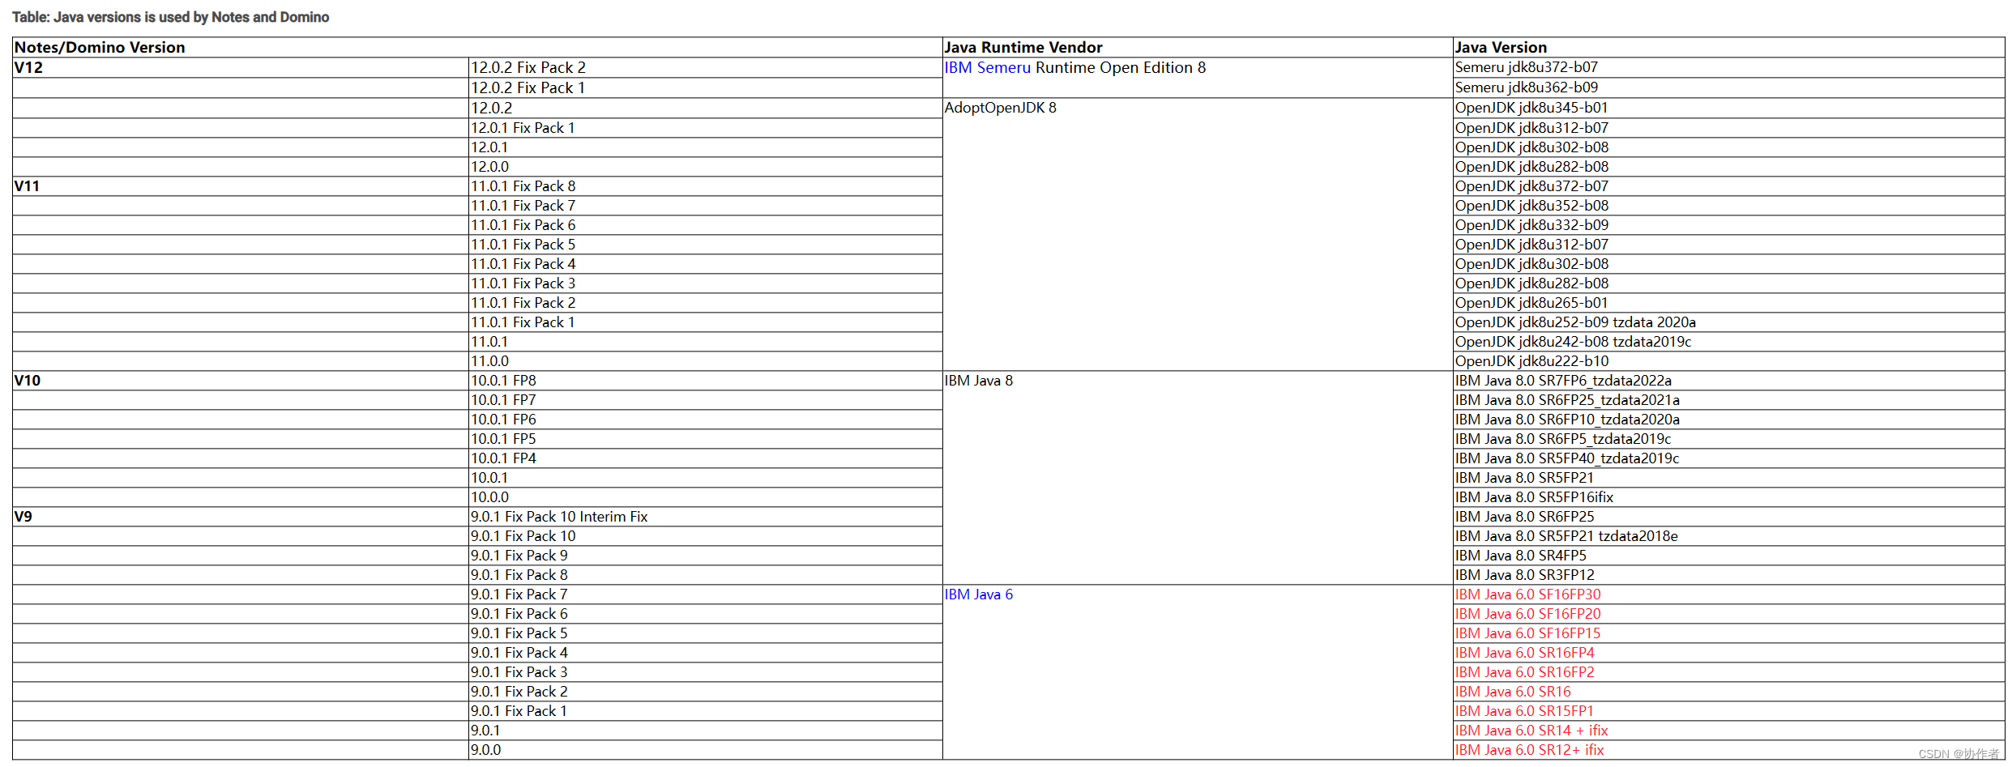Viewport: 2012px width, 767px height.
Task: Select the V12 version group cell
Action: pyautogui.click(x=241, y=67)
